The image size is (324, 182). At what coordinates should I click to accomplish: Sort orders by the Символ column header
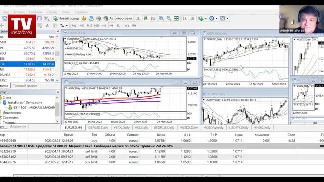[x=133, y=135]
